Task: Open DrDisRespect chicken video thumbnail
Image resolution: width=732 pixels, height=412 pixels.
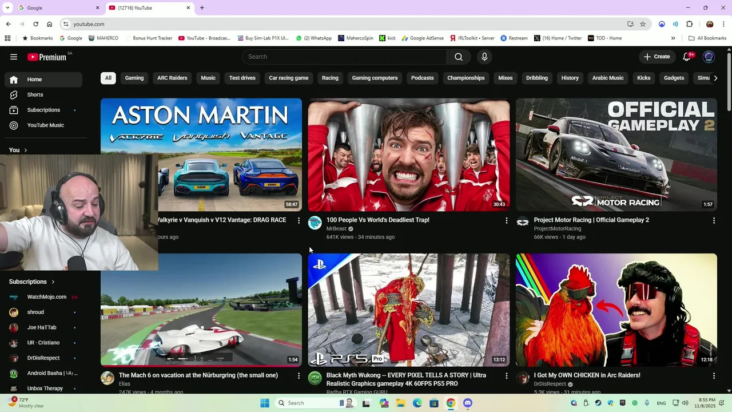Action: (616, 310)
